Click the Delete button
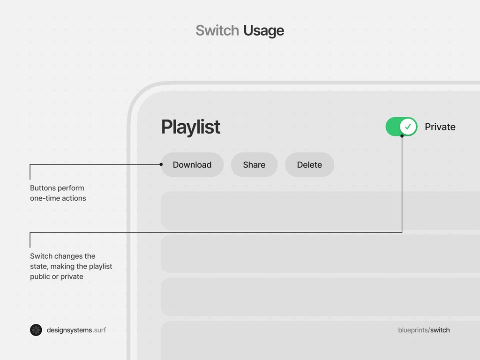The height and width of the screenshot is (360, 480). [x=309, y=165]
